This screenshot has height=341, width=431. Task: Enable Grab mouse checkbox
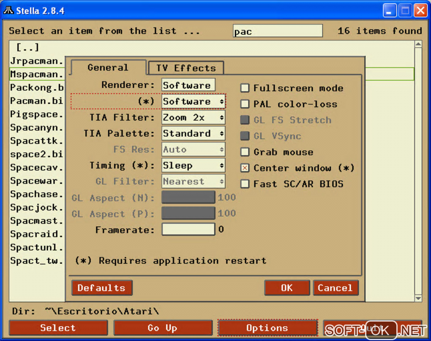[245, 152]
